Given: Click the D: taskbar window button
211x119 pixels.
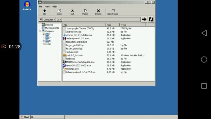Looking at the screenshot, I should 47,117.
